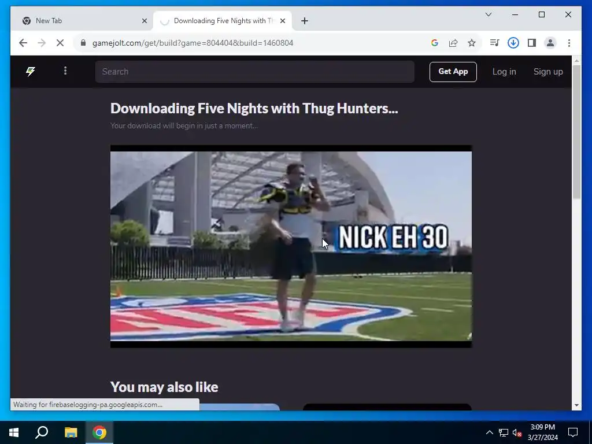Viewport: 592px width, 444px height.
Task: Show hidden system tray icons
Action: tap(489, 432)
